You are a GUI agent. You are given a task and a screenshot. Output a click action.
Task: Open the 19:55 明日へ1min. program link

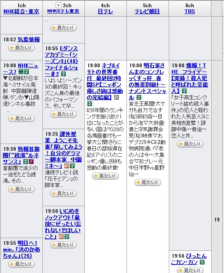pyautogui.click(x=21, y=250)
